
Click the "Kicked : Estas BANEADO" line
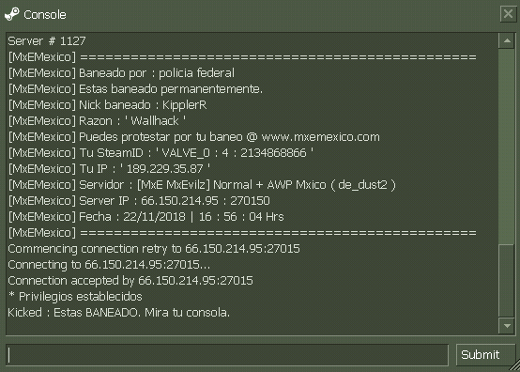tap(118, 313)
